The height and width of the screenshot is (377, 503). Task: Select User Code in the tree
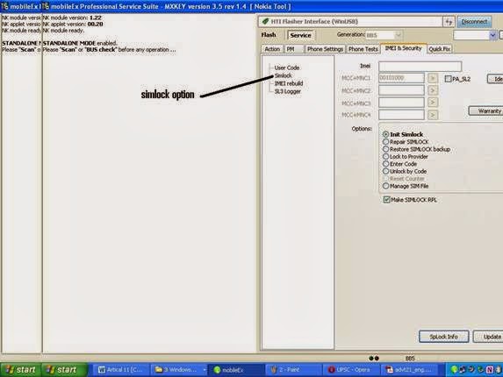click(x=287, y=68)
